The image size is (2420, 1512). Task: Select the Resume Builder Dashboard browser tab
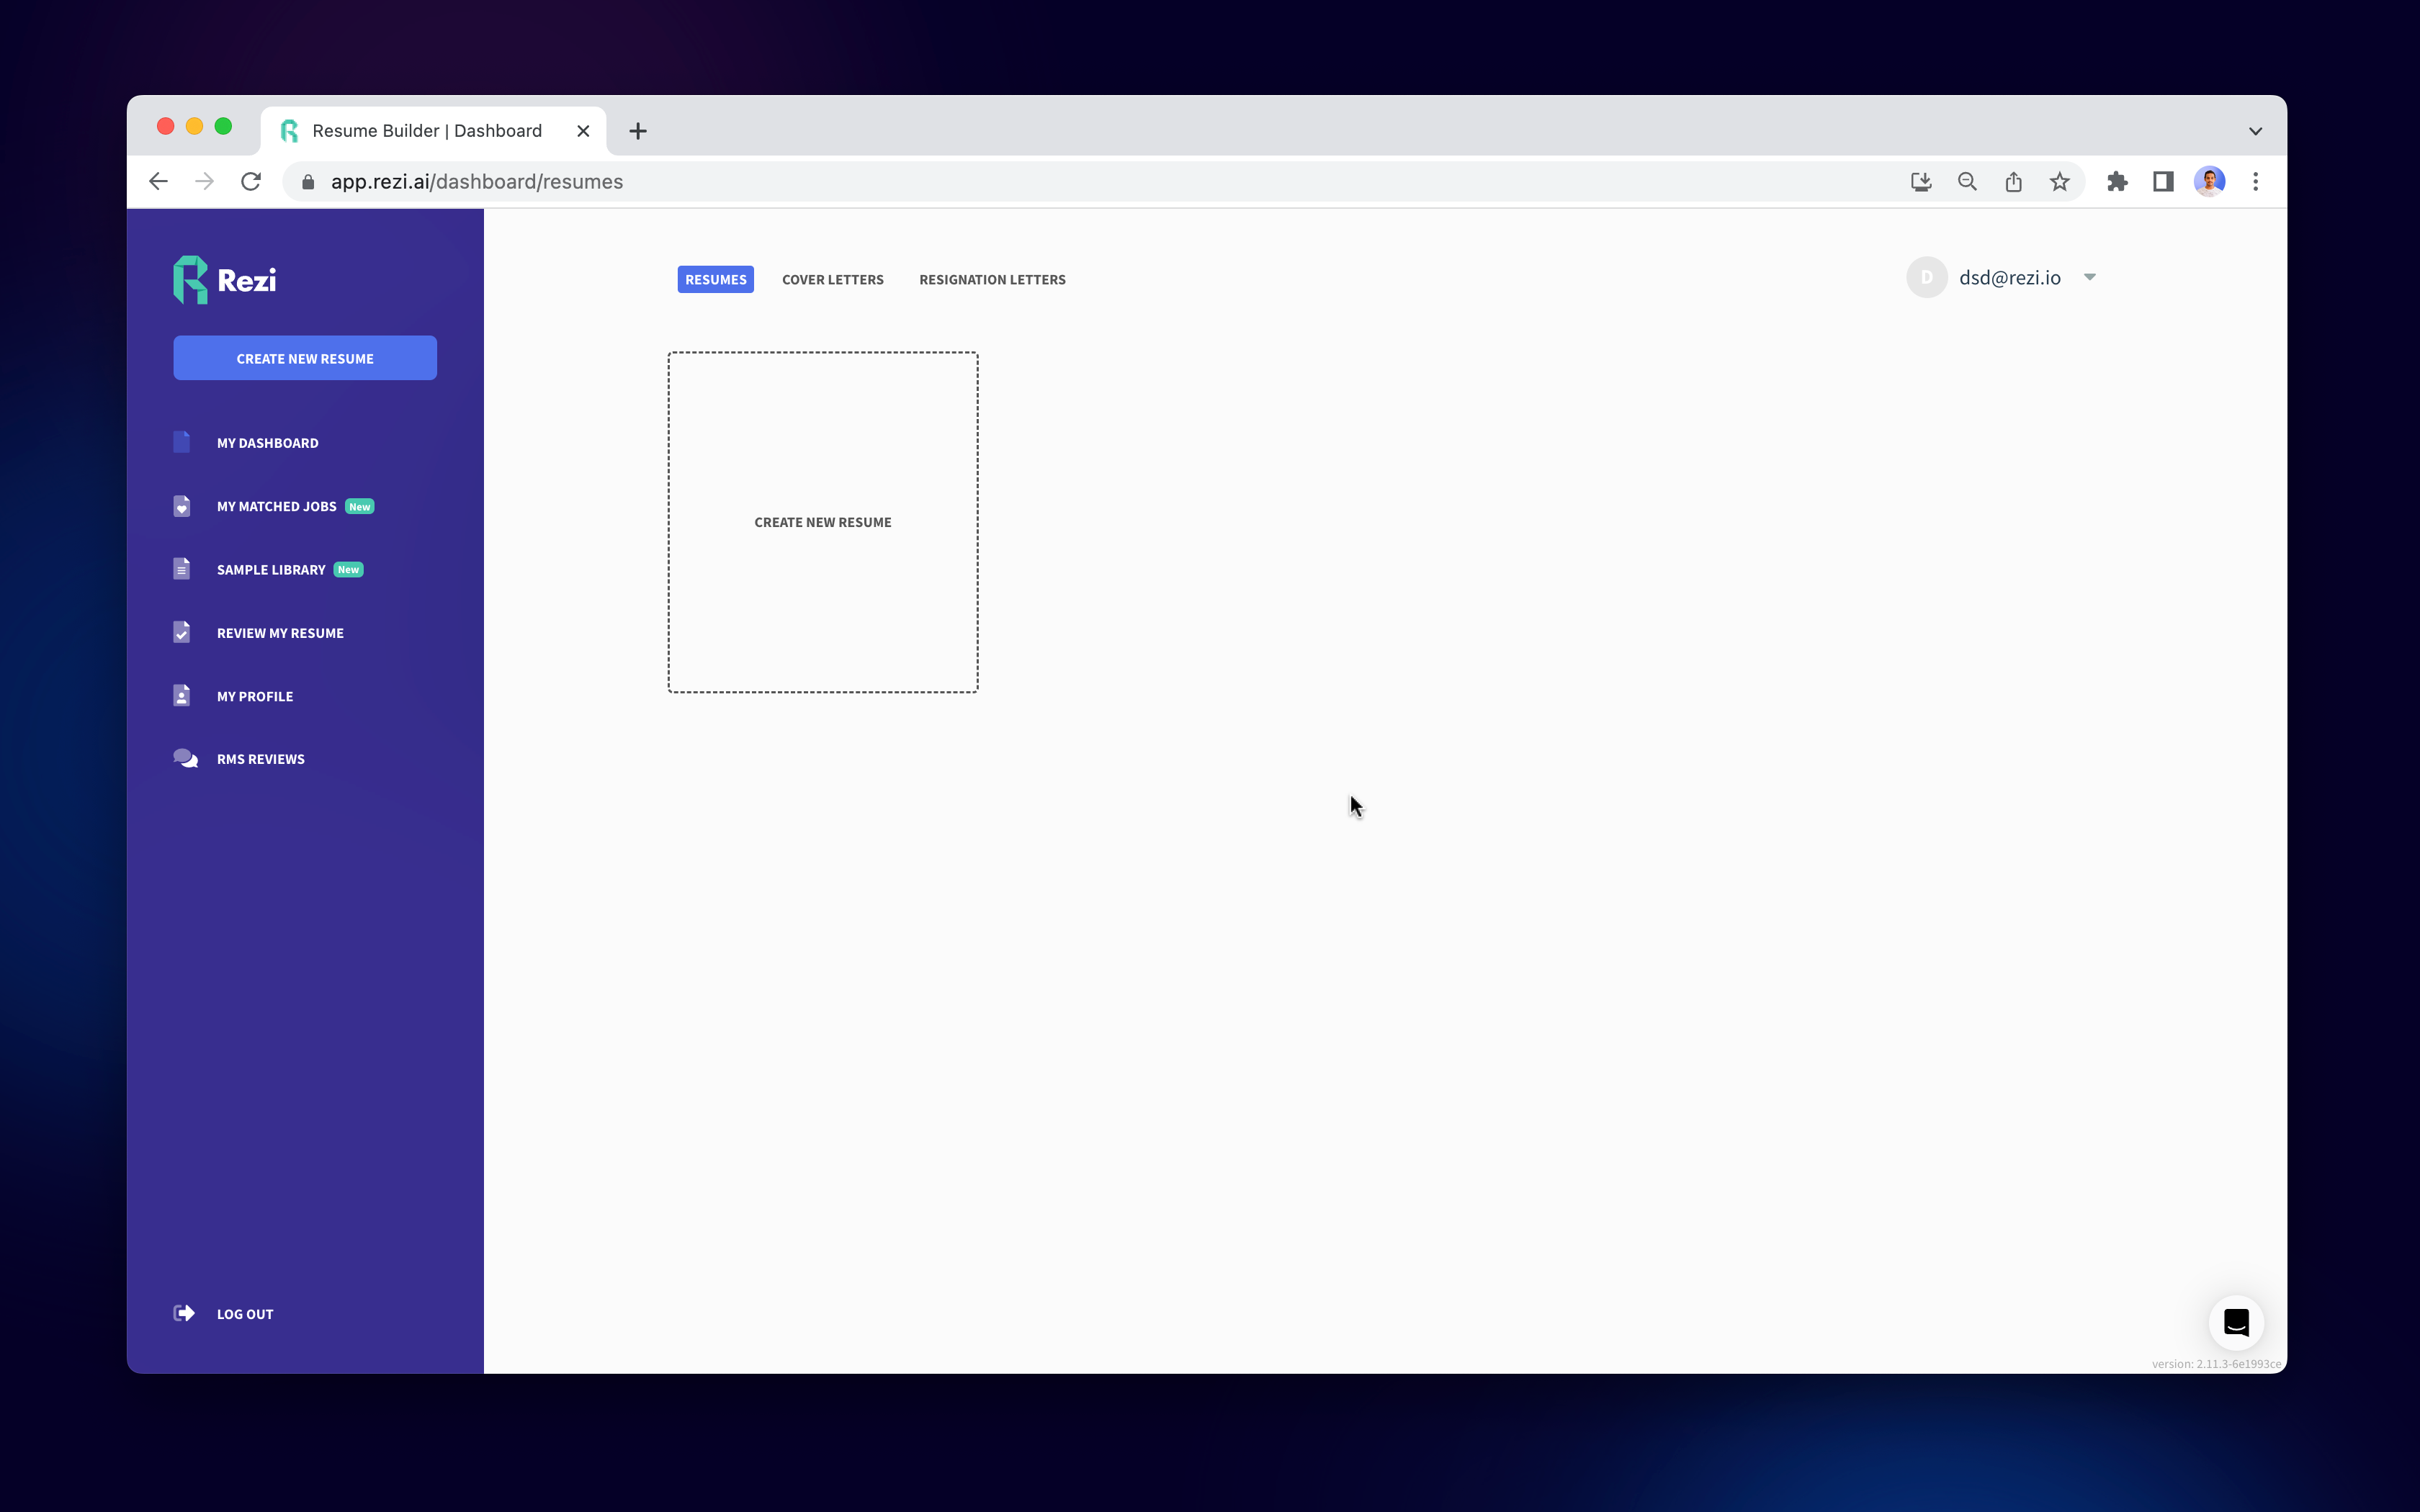pos(433,131)
